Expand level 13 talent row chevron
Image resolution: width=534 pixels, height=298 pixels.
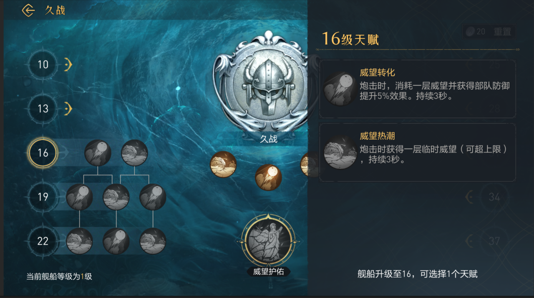point(69,109)
